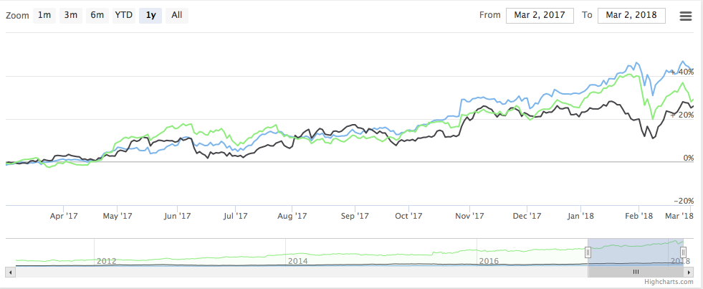Click the scrollbar left arrow
This screenshot has width=703, height=289.
10,272
